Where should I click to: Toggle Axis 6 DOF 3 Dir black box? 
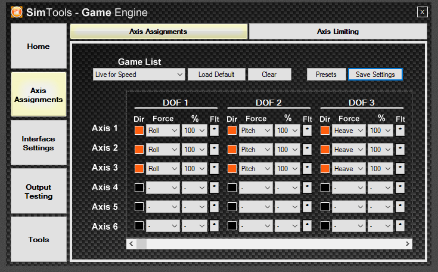click(x=325, y=226)
